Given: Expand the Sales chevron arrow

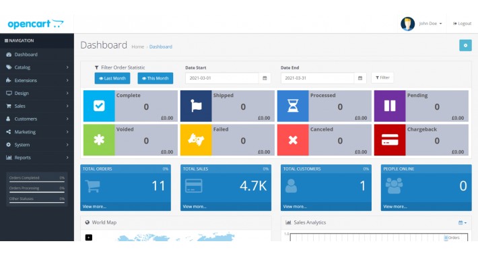Looking at the screenshot, I should click(x=67, y=106).
